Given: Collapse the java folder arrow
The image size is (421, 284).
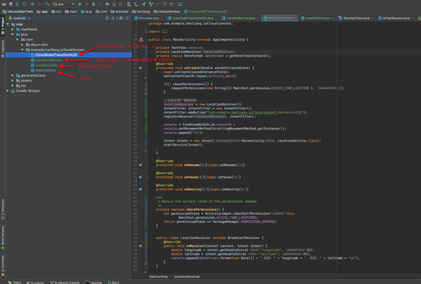Looking at the screenshot, I should click(13, 35).
